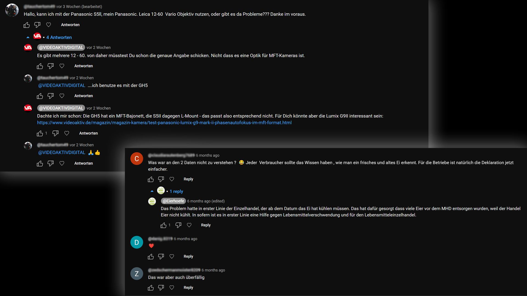Like the 'Das war aber auch überfällig' comment
This screenshot has width=527, height=296.
click(x=151, y=288)
